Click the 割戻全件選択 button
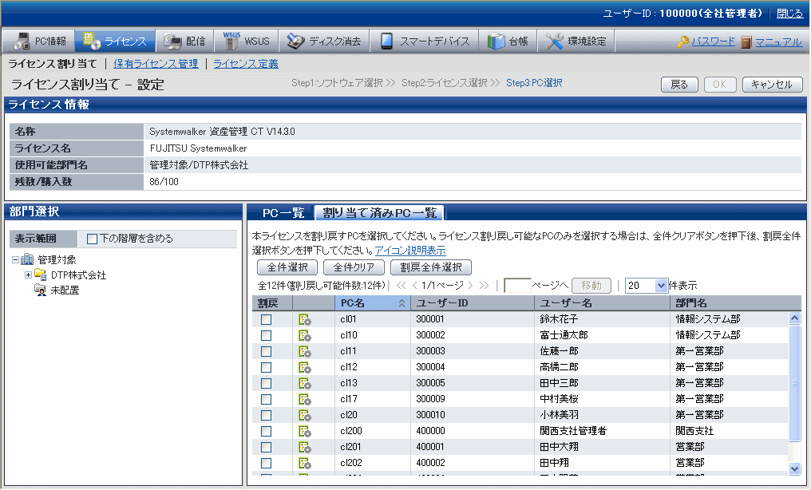The image size is (811, 490). (431, 267)
